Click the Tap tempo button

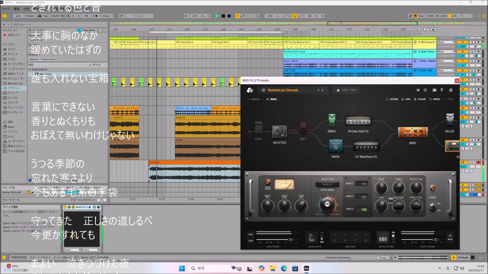(x=45, y=16)
